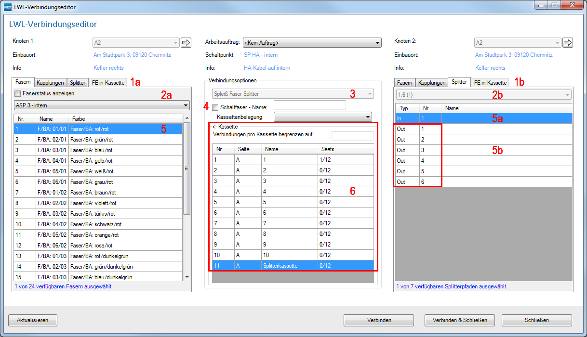Toggle the Schaltfaser checkbox
This screenshot has width=587, height=337.
coord(215,107)
